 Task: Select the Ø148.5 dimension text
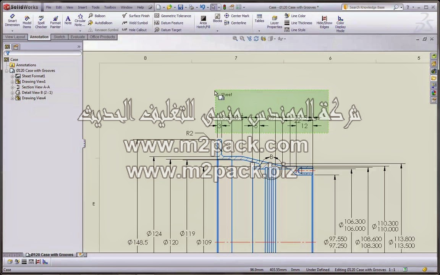(x=137, y=242)
